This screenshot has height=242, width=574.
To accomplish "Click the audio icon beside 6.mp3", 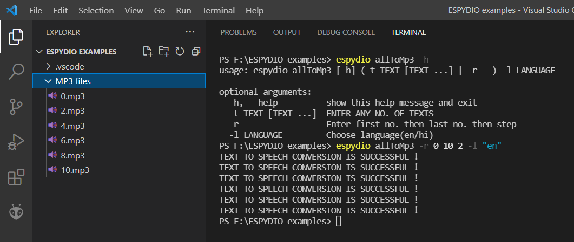I will pos(52,140).
